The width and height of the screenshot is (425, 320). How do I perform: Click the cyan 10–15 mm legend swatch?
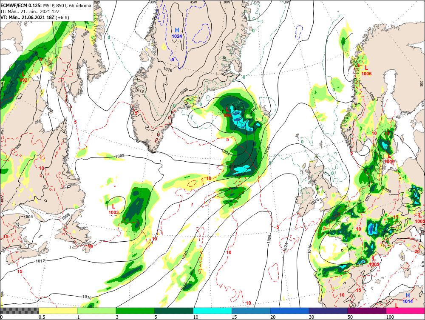[x=212, y=311]
